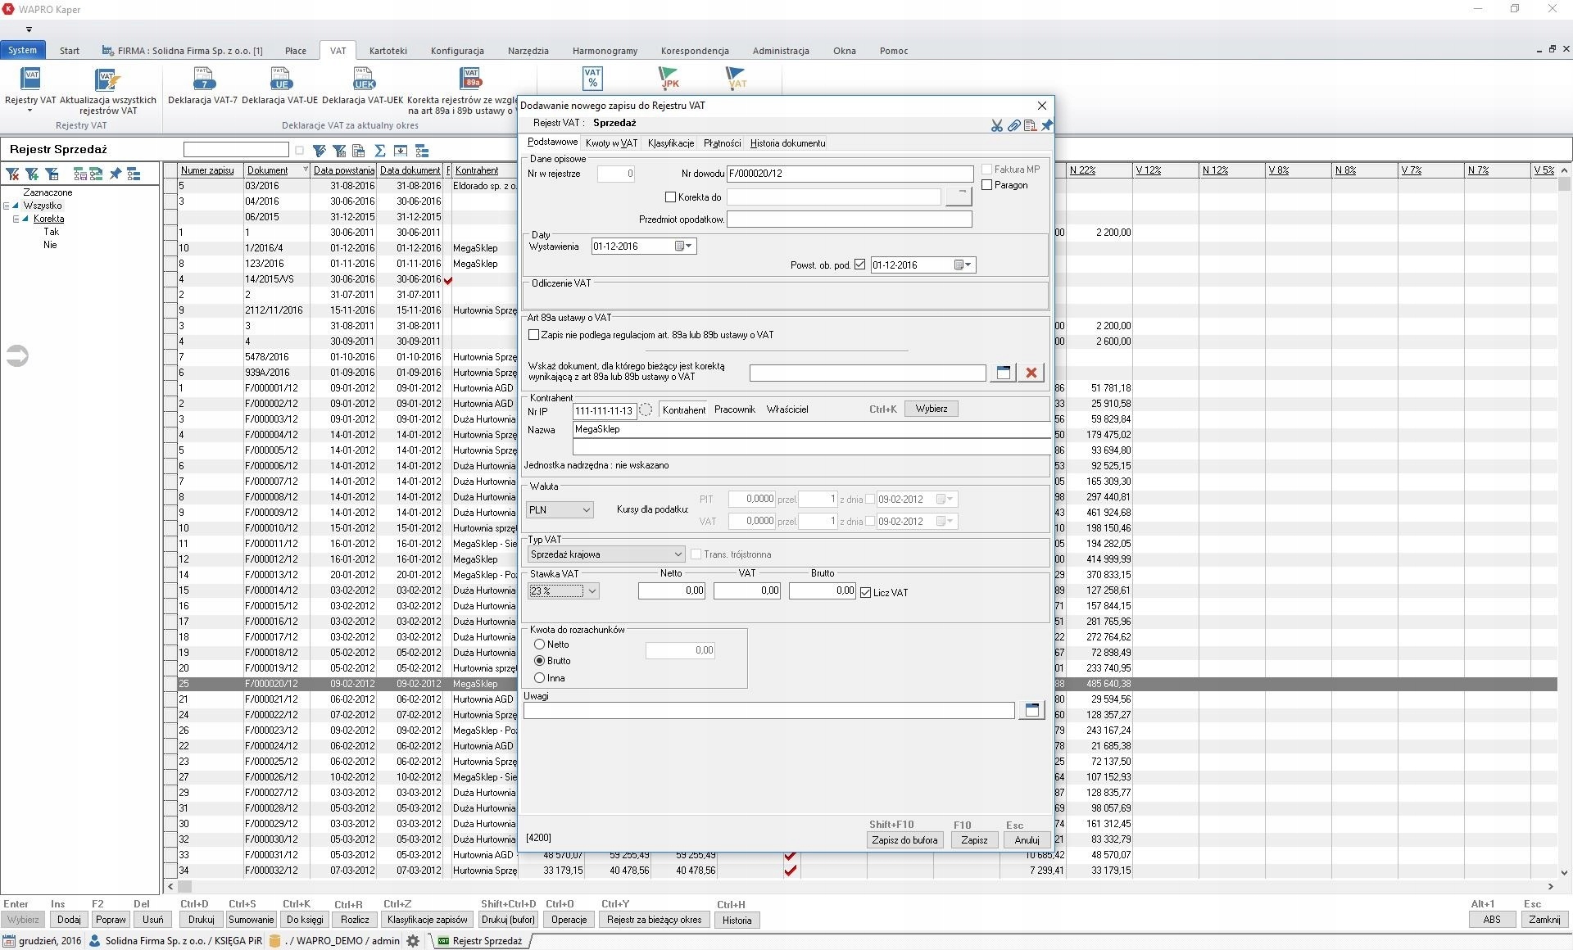The width and height of the screenshot is (1573, 950).
Task: Click the paperclip attachment icon in dialog
Action: coord(1013,125)
